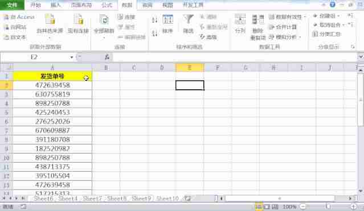Click the Clear (清除) filter item
The width and height of the screenshot is (364, 211).
pyautogui.click(x=208, y=16)
